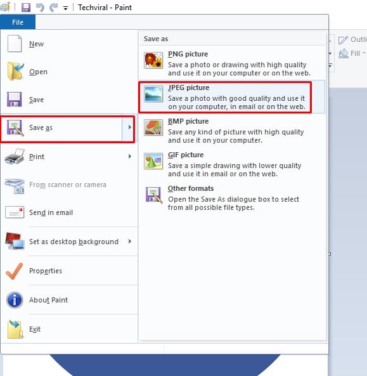Expand the Print submenu arrow

[x=130, y=157]
